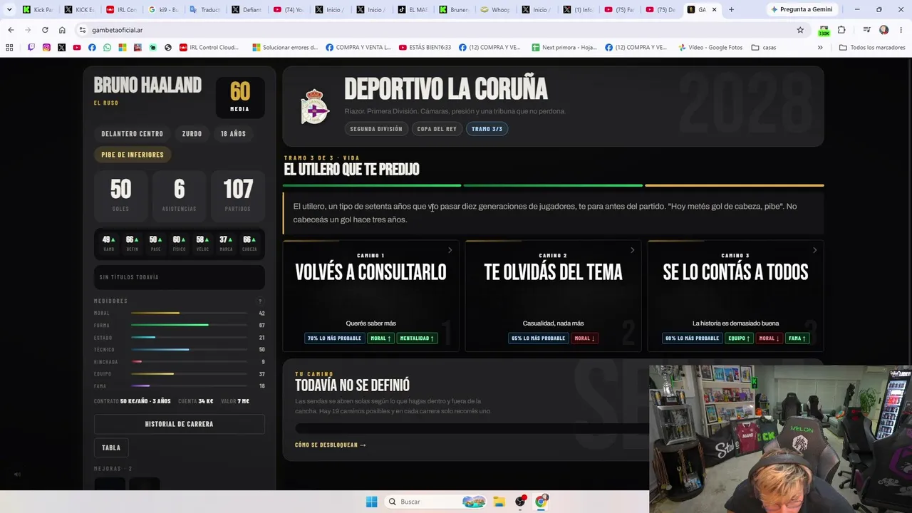Open the browser extensions puzzle icon

click(x=841, y=30)
